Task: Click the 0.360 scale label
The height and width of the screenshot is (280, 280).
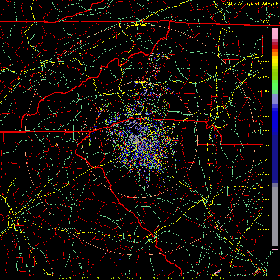Action: pos(264,201)
